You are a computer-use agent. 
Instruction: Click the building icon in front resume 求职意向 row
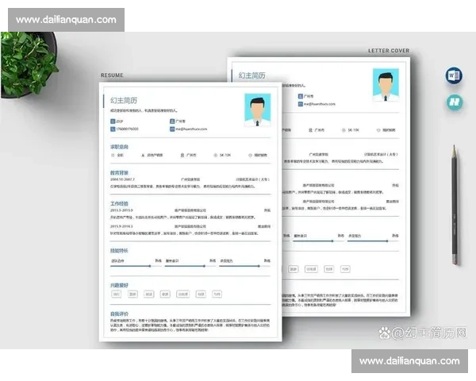pos(182,156)
